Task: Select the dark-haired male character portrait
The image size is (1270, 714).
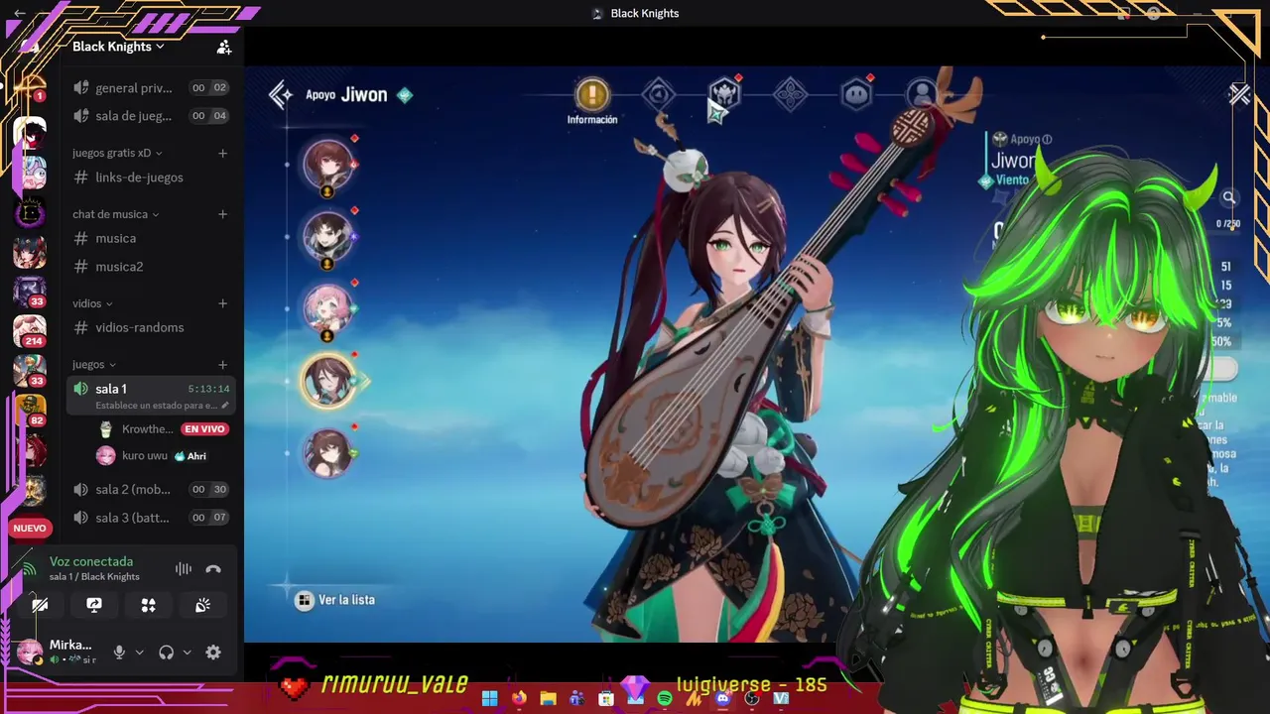Action: point(327,236)
